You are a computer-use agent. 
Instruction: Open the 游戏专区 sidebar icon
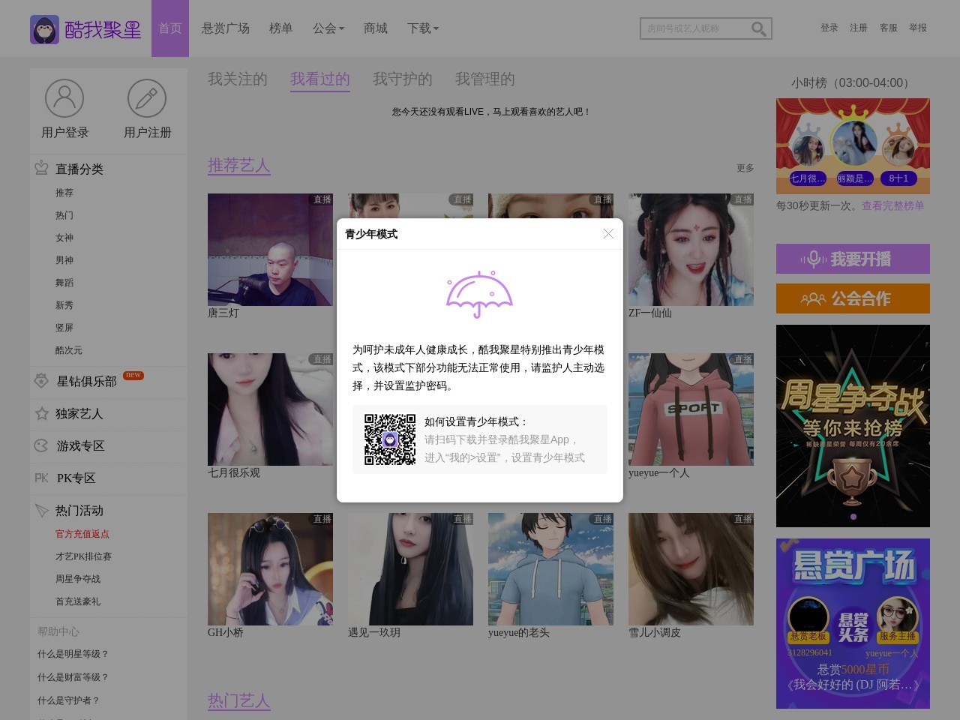[41, 445]
